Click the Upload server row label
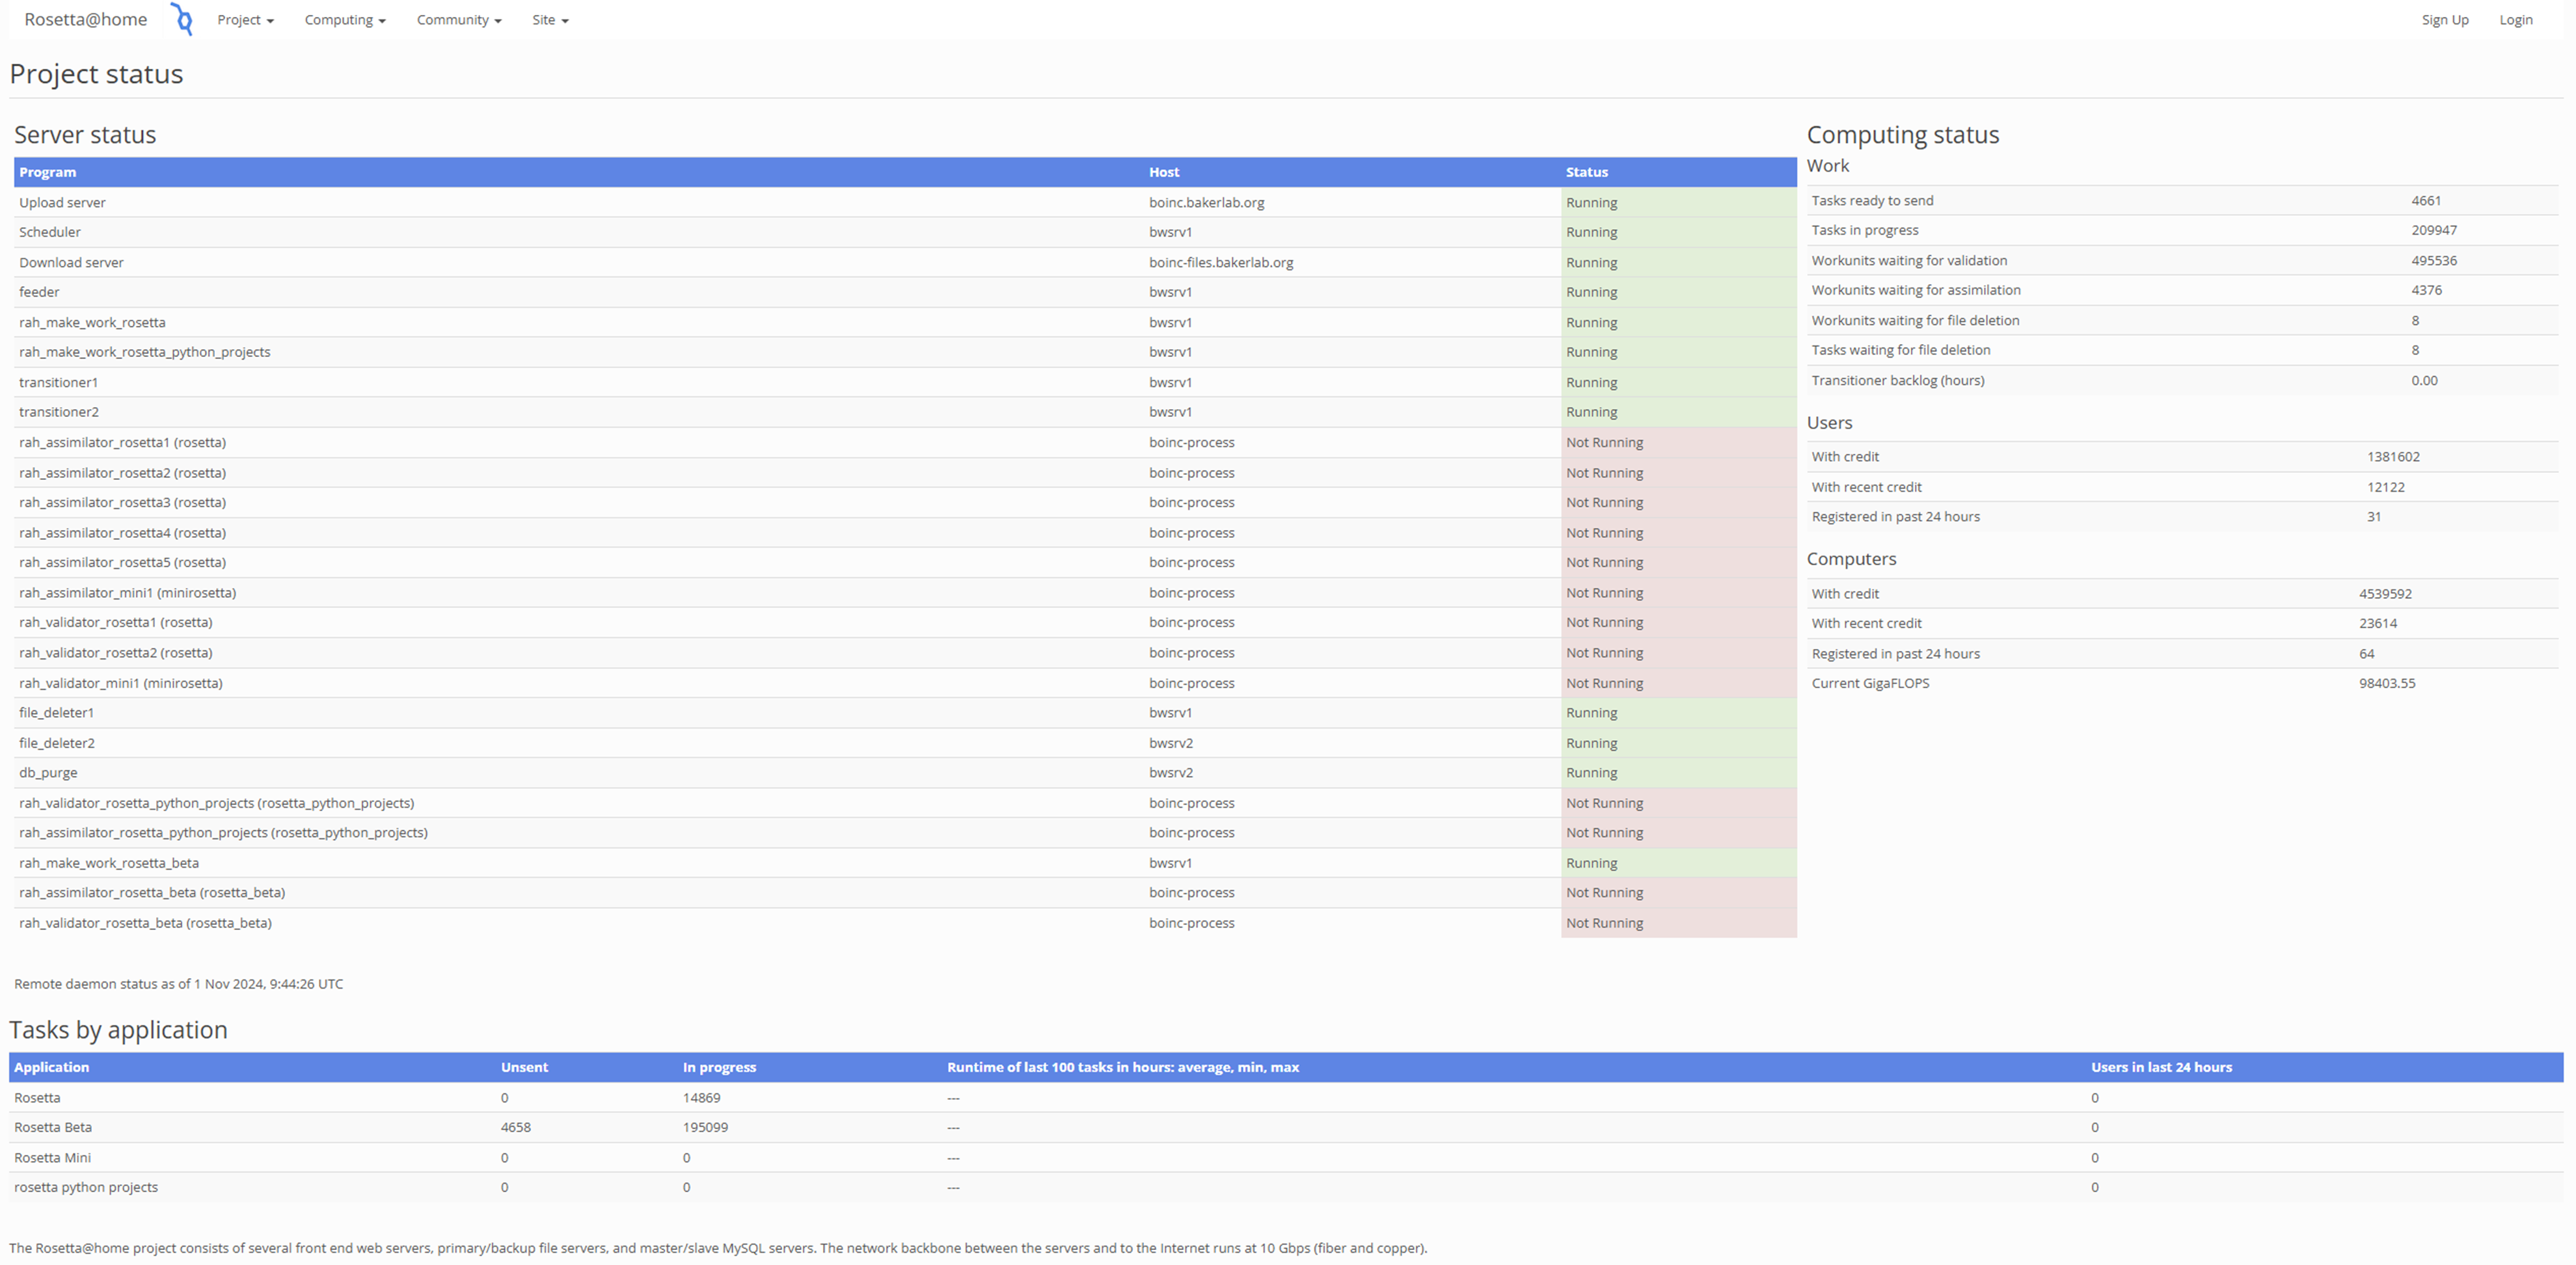Screen dimensions: 2576x1265 62,202
